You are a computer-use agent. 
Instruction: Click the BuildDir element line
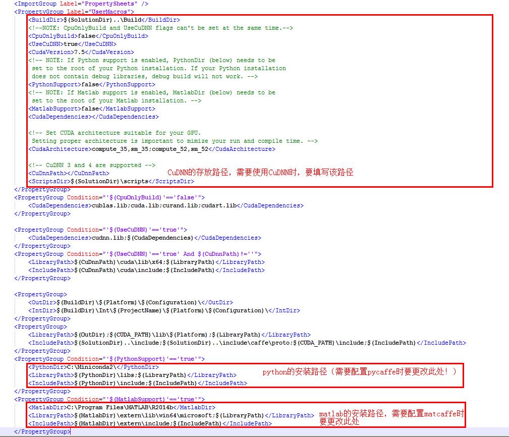tap(104, 20)
